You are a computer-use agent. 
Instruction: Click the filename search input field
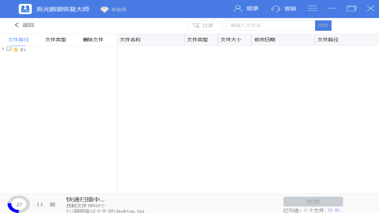pos(270,25)
